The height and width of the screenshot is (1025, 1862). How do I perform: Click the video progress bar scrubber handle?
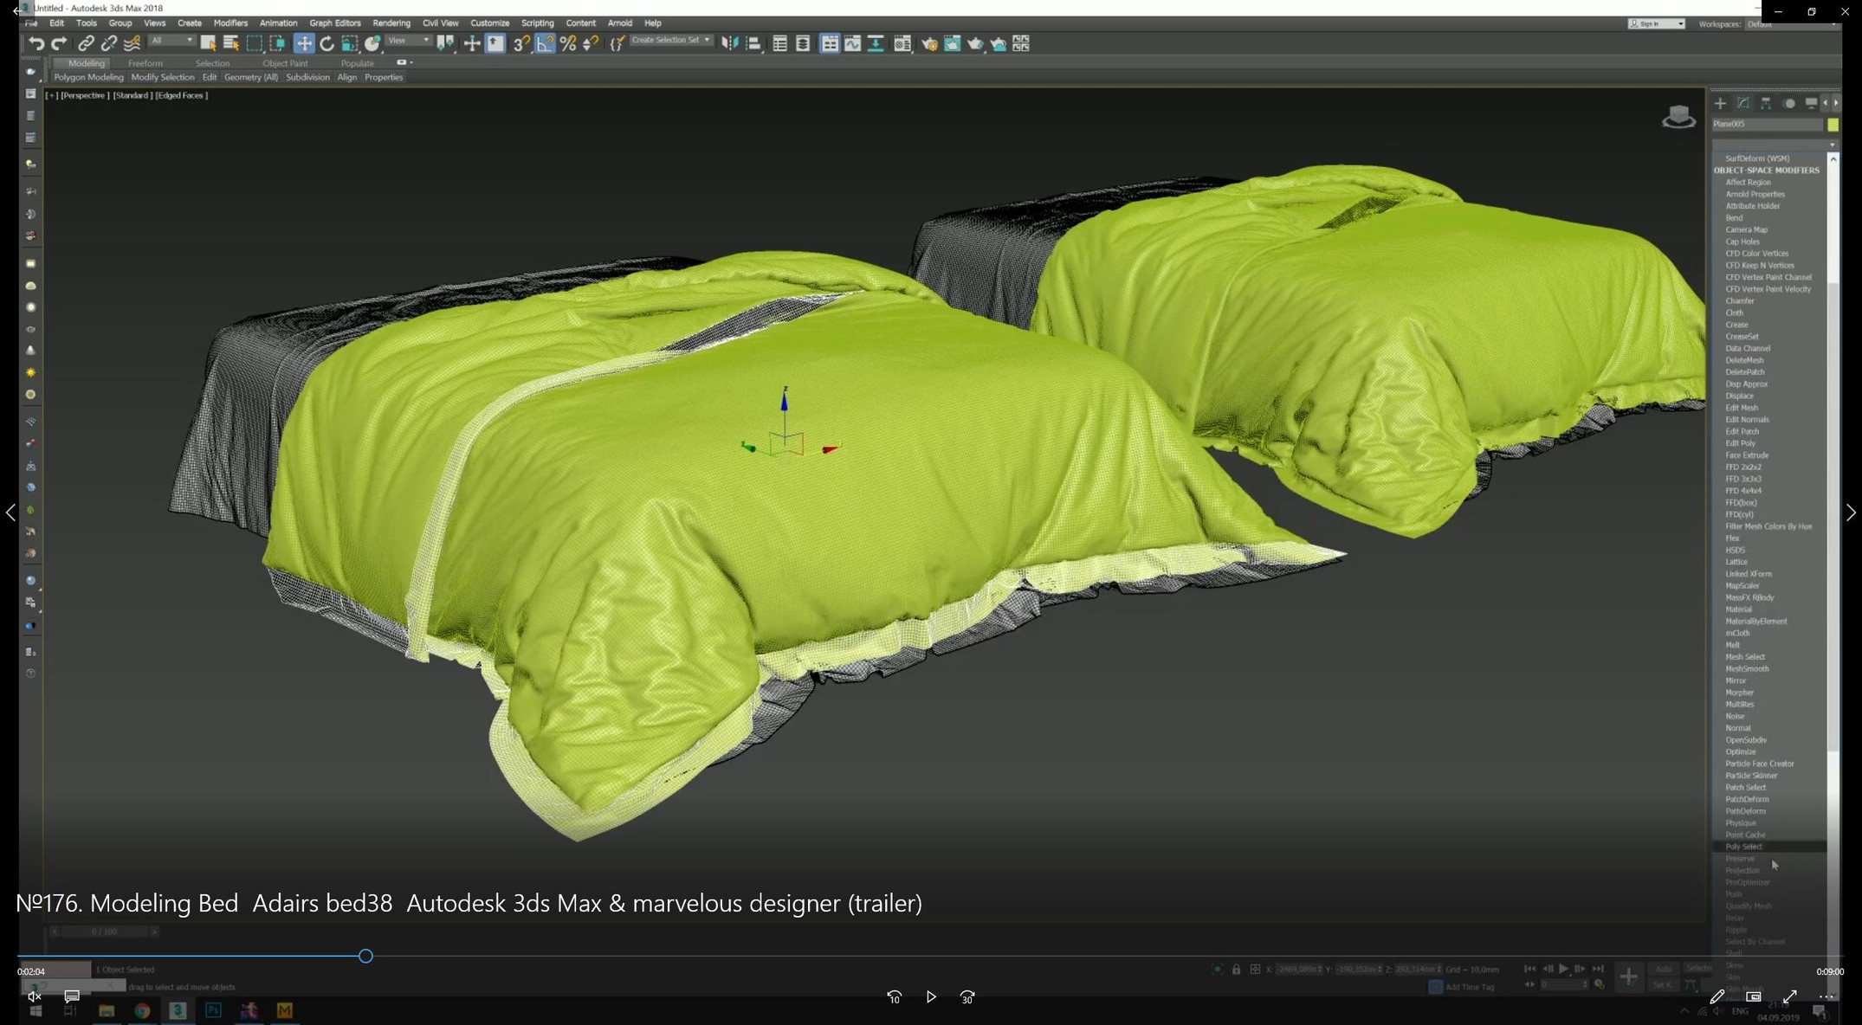pos(365,956)
